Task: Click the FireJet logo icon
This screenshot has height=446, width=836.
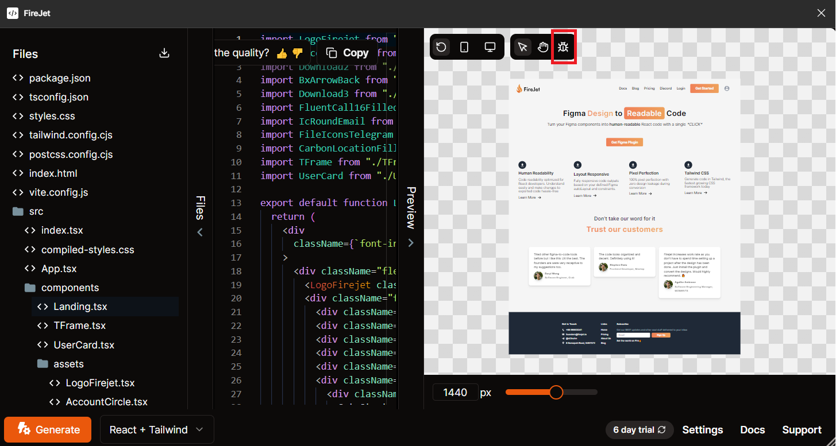Action: tap(12, 13)
